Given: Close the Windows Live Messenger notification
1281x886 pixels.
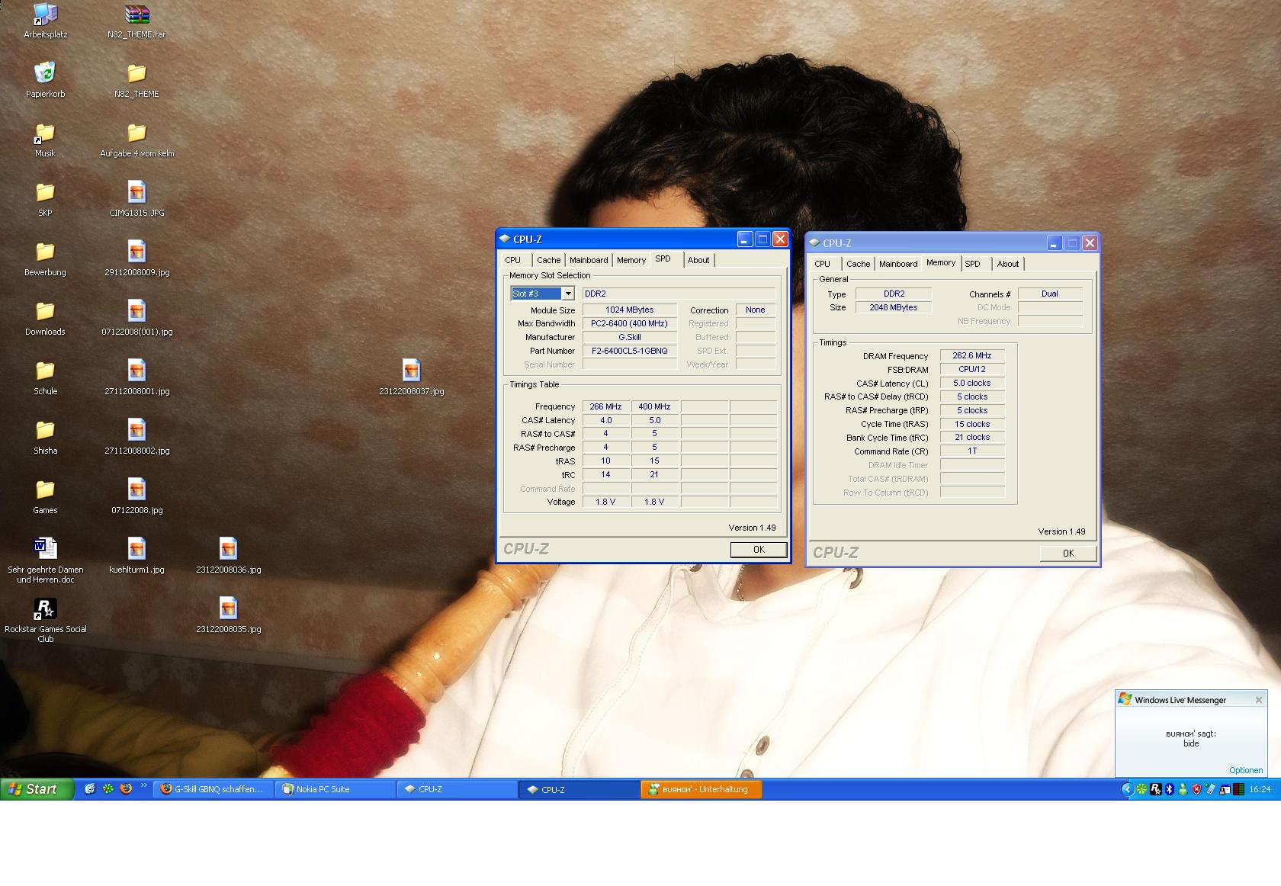Looking at the screenshot, I should point(1258,700).
